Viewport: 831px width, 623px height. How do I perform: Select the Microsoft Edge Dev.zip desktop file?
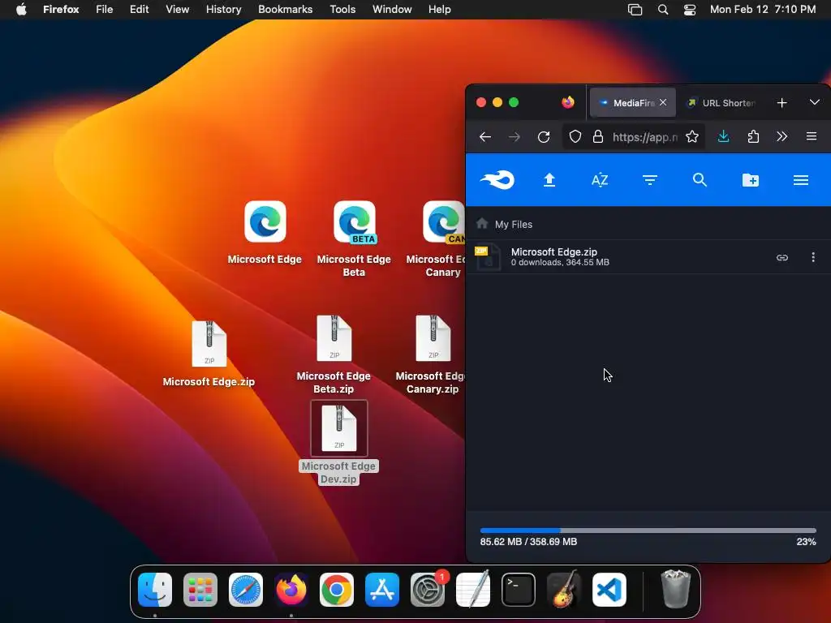[339, 428]
